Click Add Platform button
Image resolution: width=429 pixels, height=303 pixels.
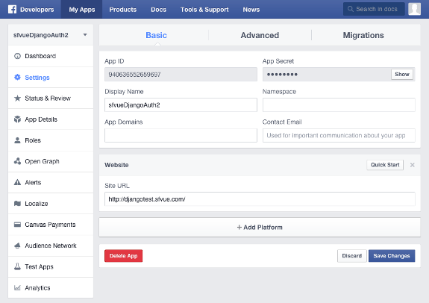click(260, 227)
